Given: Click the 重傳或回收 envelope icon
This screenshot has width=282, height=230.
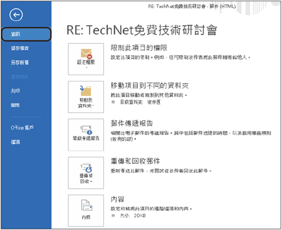Looking at the screenshot, I should [86, 168].
